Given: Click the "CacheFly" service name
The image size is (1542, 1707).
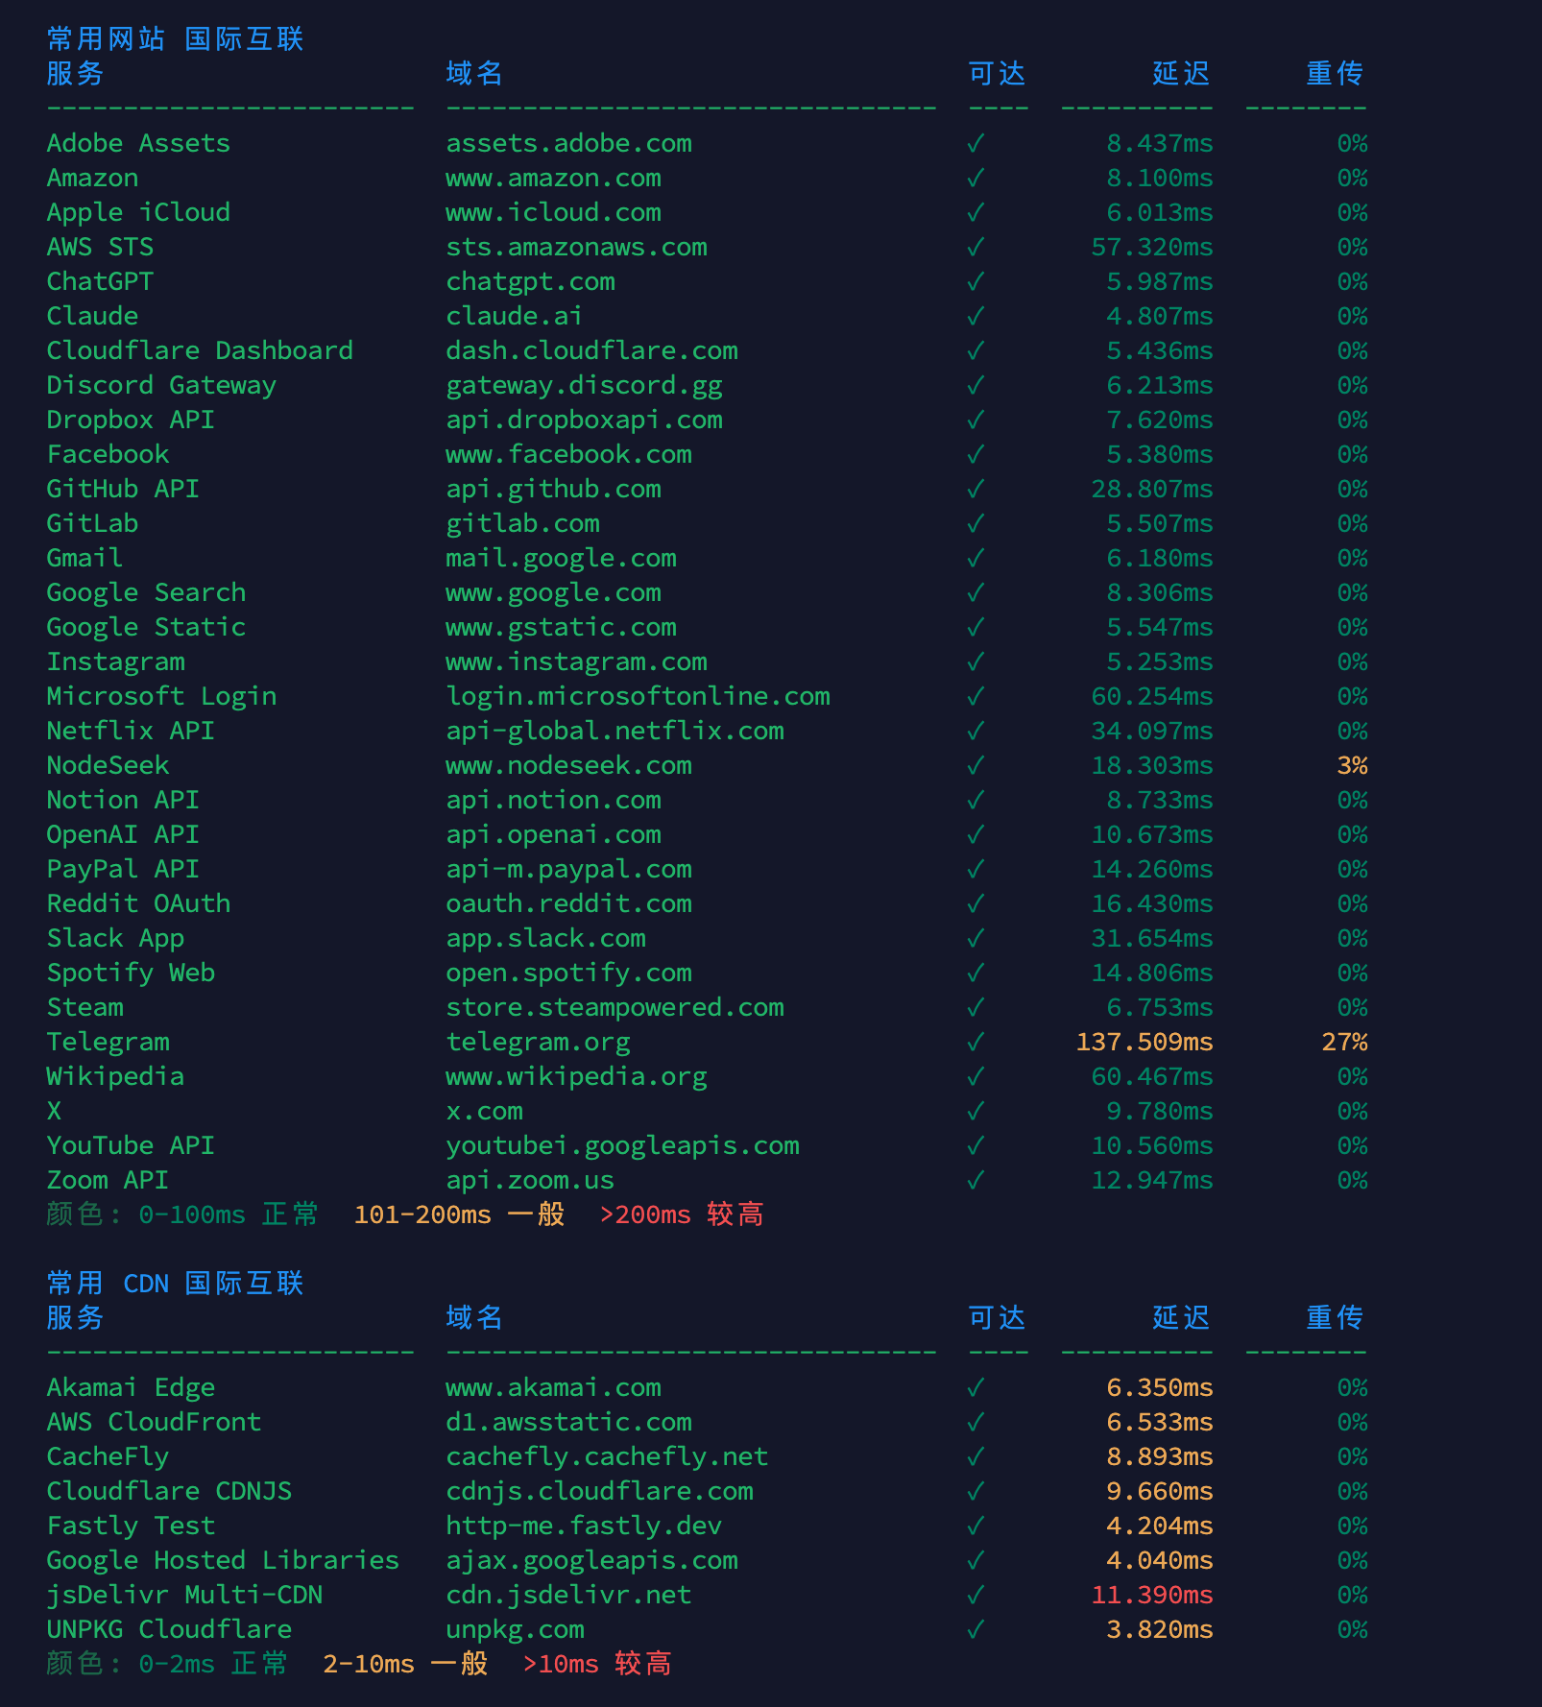Looking at the screenshot, I should pyautogui.click(x=108, y=1456).
